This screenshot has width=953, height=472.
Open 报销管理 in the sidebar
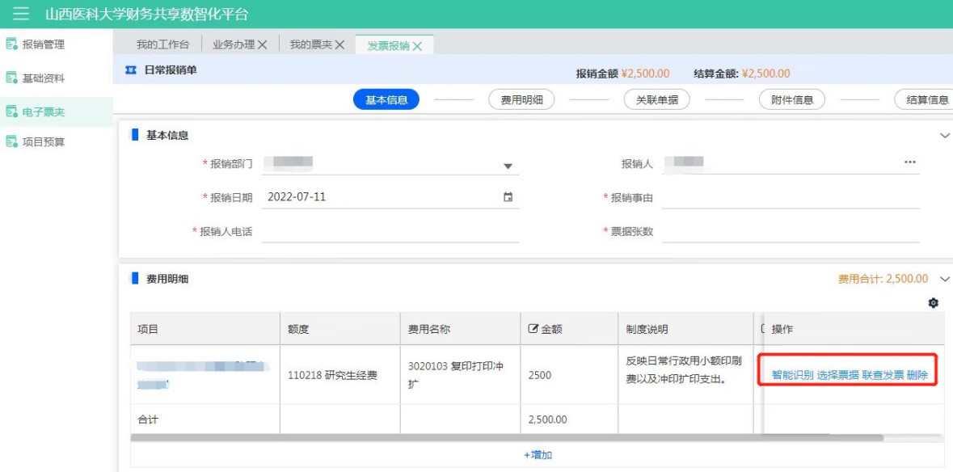(x=43, y=44)
